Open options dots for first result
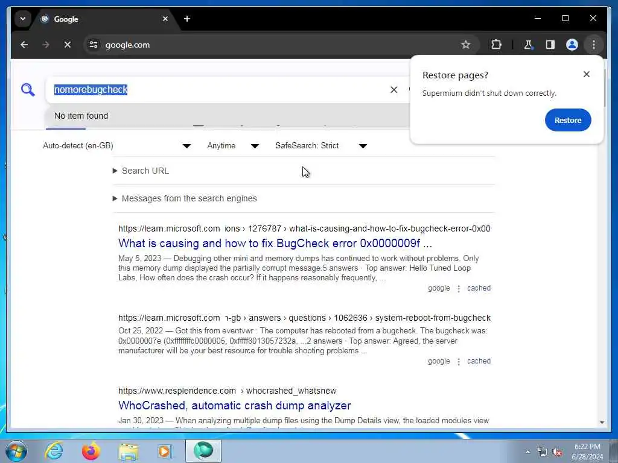Screen dimensions: 618x463 [x=459, y=289]
